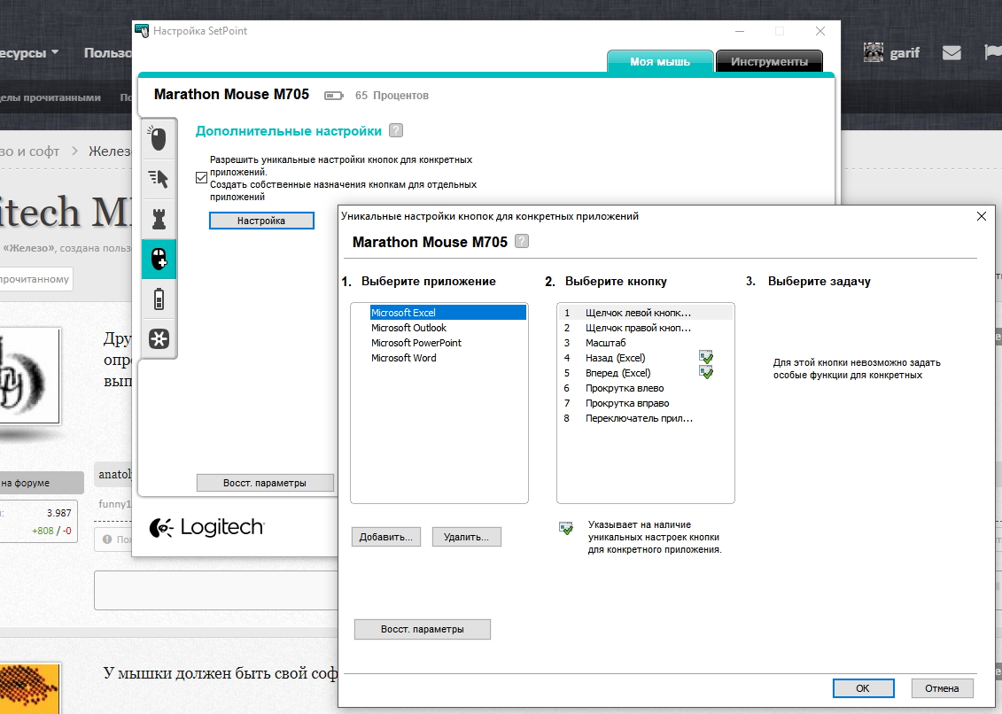Viewport: 1002px width, 714px height.
Task: Click checkmark icon on Вперед (Excel) row
Action: (x=706, y=373)
